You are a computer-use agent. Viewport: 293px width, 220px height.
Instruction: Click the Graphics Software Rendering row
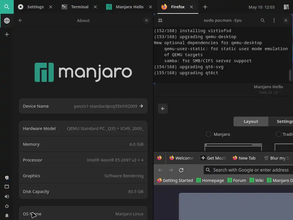click(x=83, y=176)
